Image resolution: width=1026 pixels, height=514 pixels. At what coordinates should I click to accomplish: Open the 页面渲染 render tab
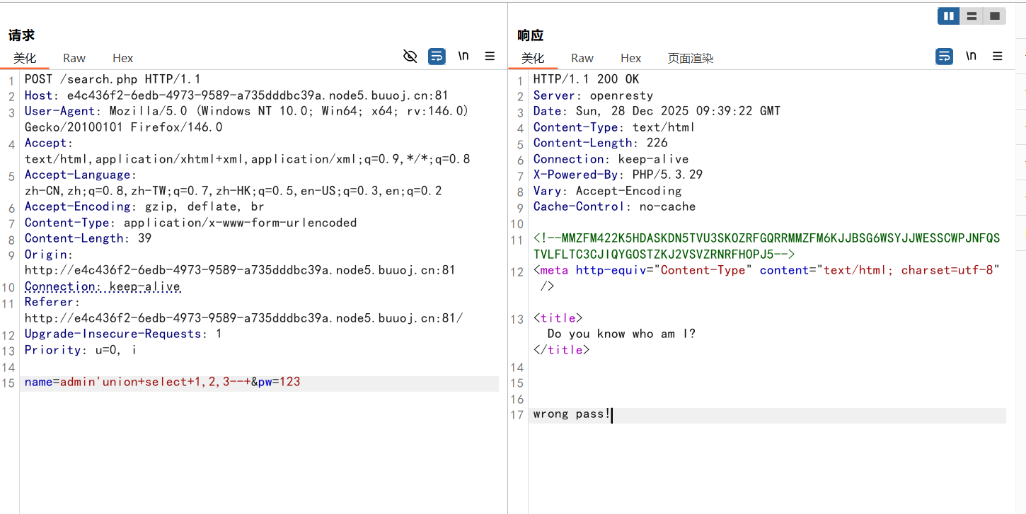click(691, 58)
